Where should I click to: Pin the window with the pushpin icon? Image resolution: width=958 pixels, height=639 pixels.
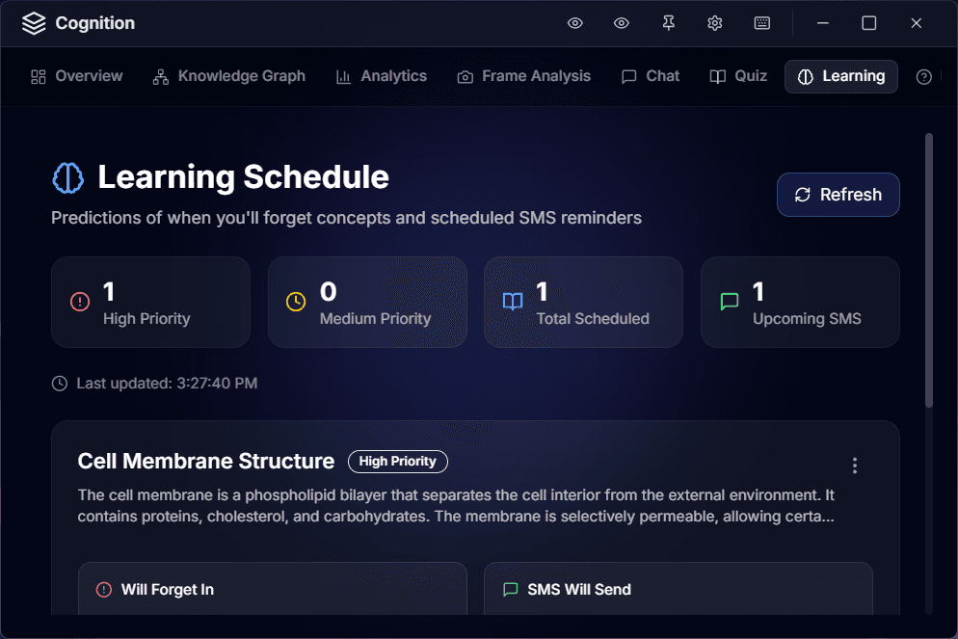point(668,23)
